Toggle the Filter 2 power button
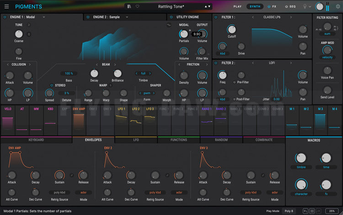The height and width of the screenshot is (215, 343). 216,63
